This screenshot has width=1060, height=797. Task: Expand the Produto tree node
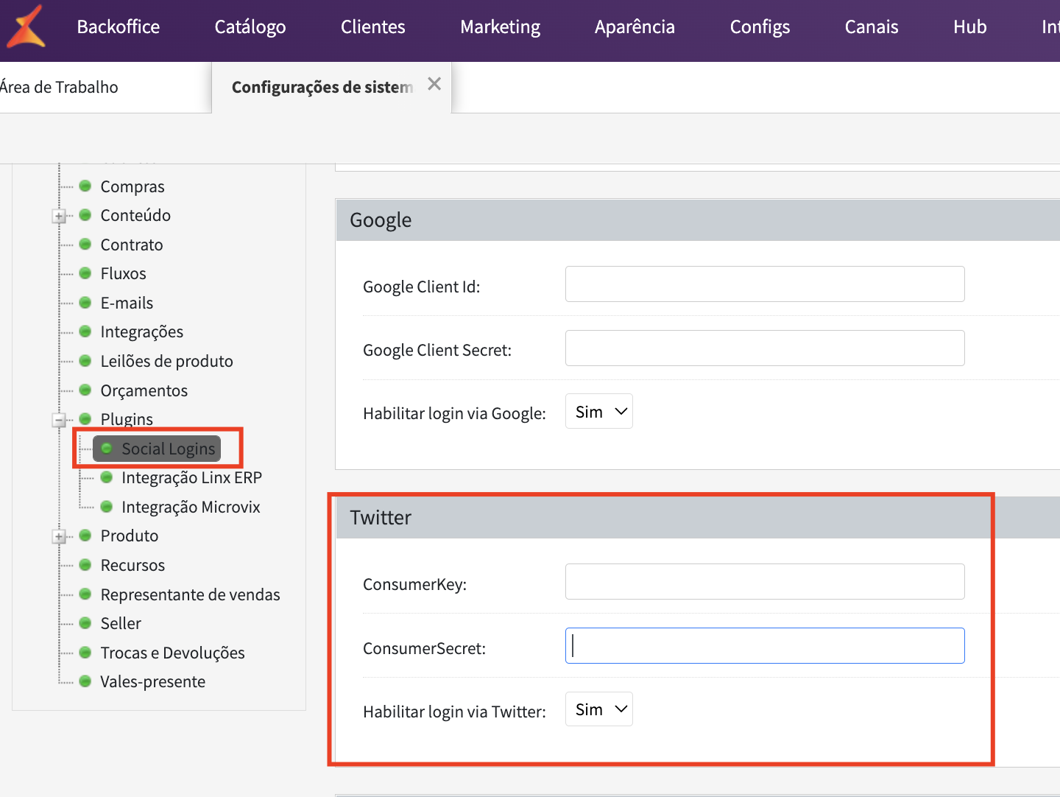59,537
